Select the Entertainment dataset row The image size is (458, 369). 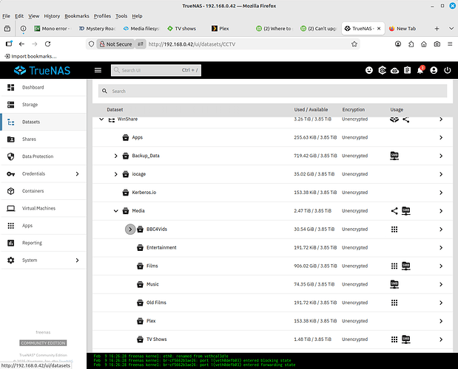coord(272,248)
